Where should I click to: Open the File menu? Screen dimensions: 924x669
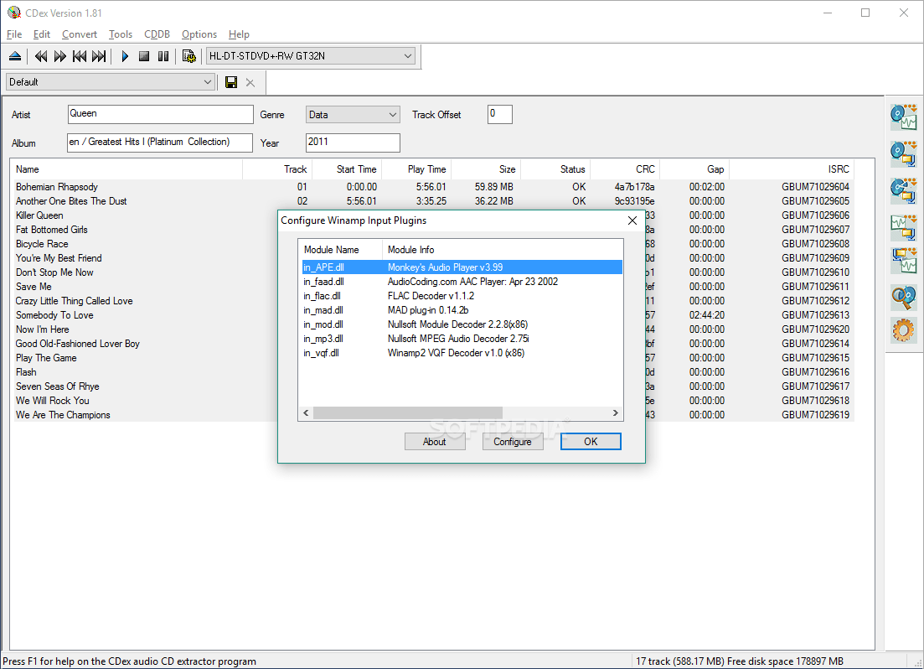pyautogui.click(x=14, y=34)
